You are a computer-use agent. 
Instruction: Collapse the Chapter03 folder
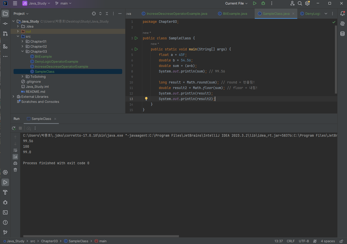pos(22,51)
